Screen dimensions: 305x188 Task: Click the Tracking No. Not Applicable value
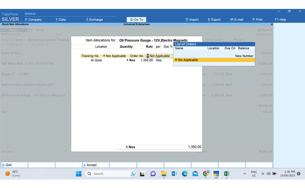(115, 56)
